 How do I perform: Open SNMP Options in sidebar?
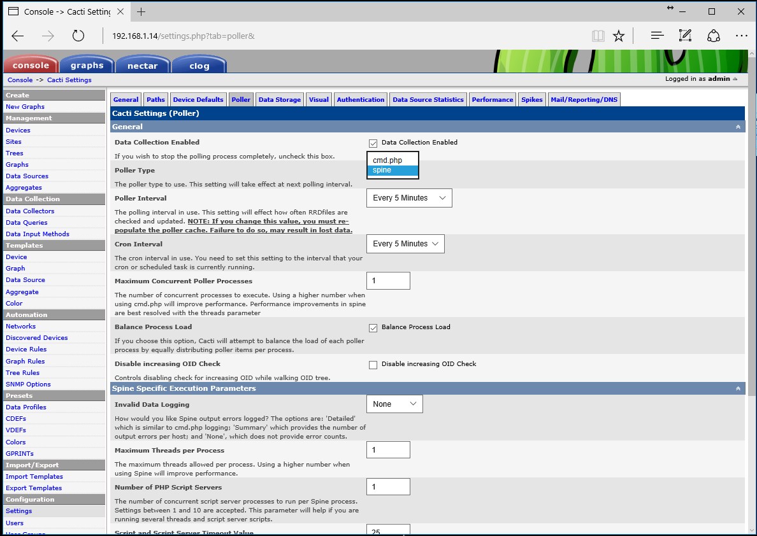[28, 384]
